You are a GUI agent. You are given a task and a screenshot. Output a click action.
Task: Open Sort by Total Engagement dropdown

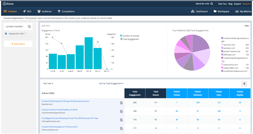111,84
